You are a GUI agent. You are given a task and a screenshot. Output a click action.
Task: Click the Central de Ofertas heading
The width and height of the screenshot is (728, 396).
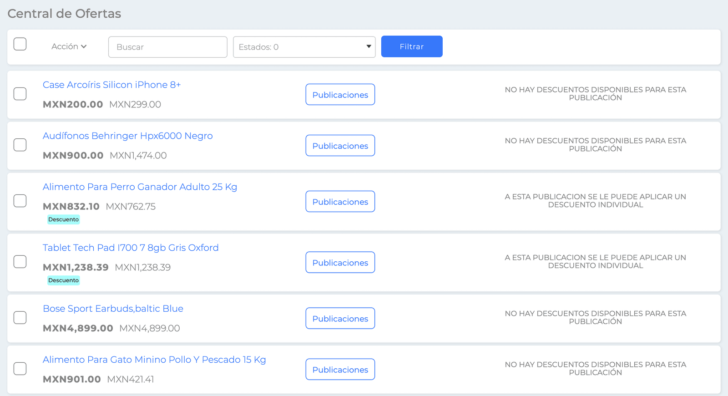click(x=64, y=14)
